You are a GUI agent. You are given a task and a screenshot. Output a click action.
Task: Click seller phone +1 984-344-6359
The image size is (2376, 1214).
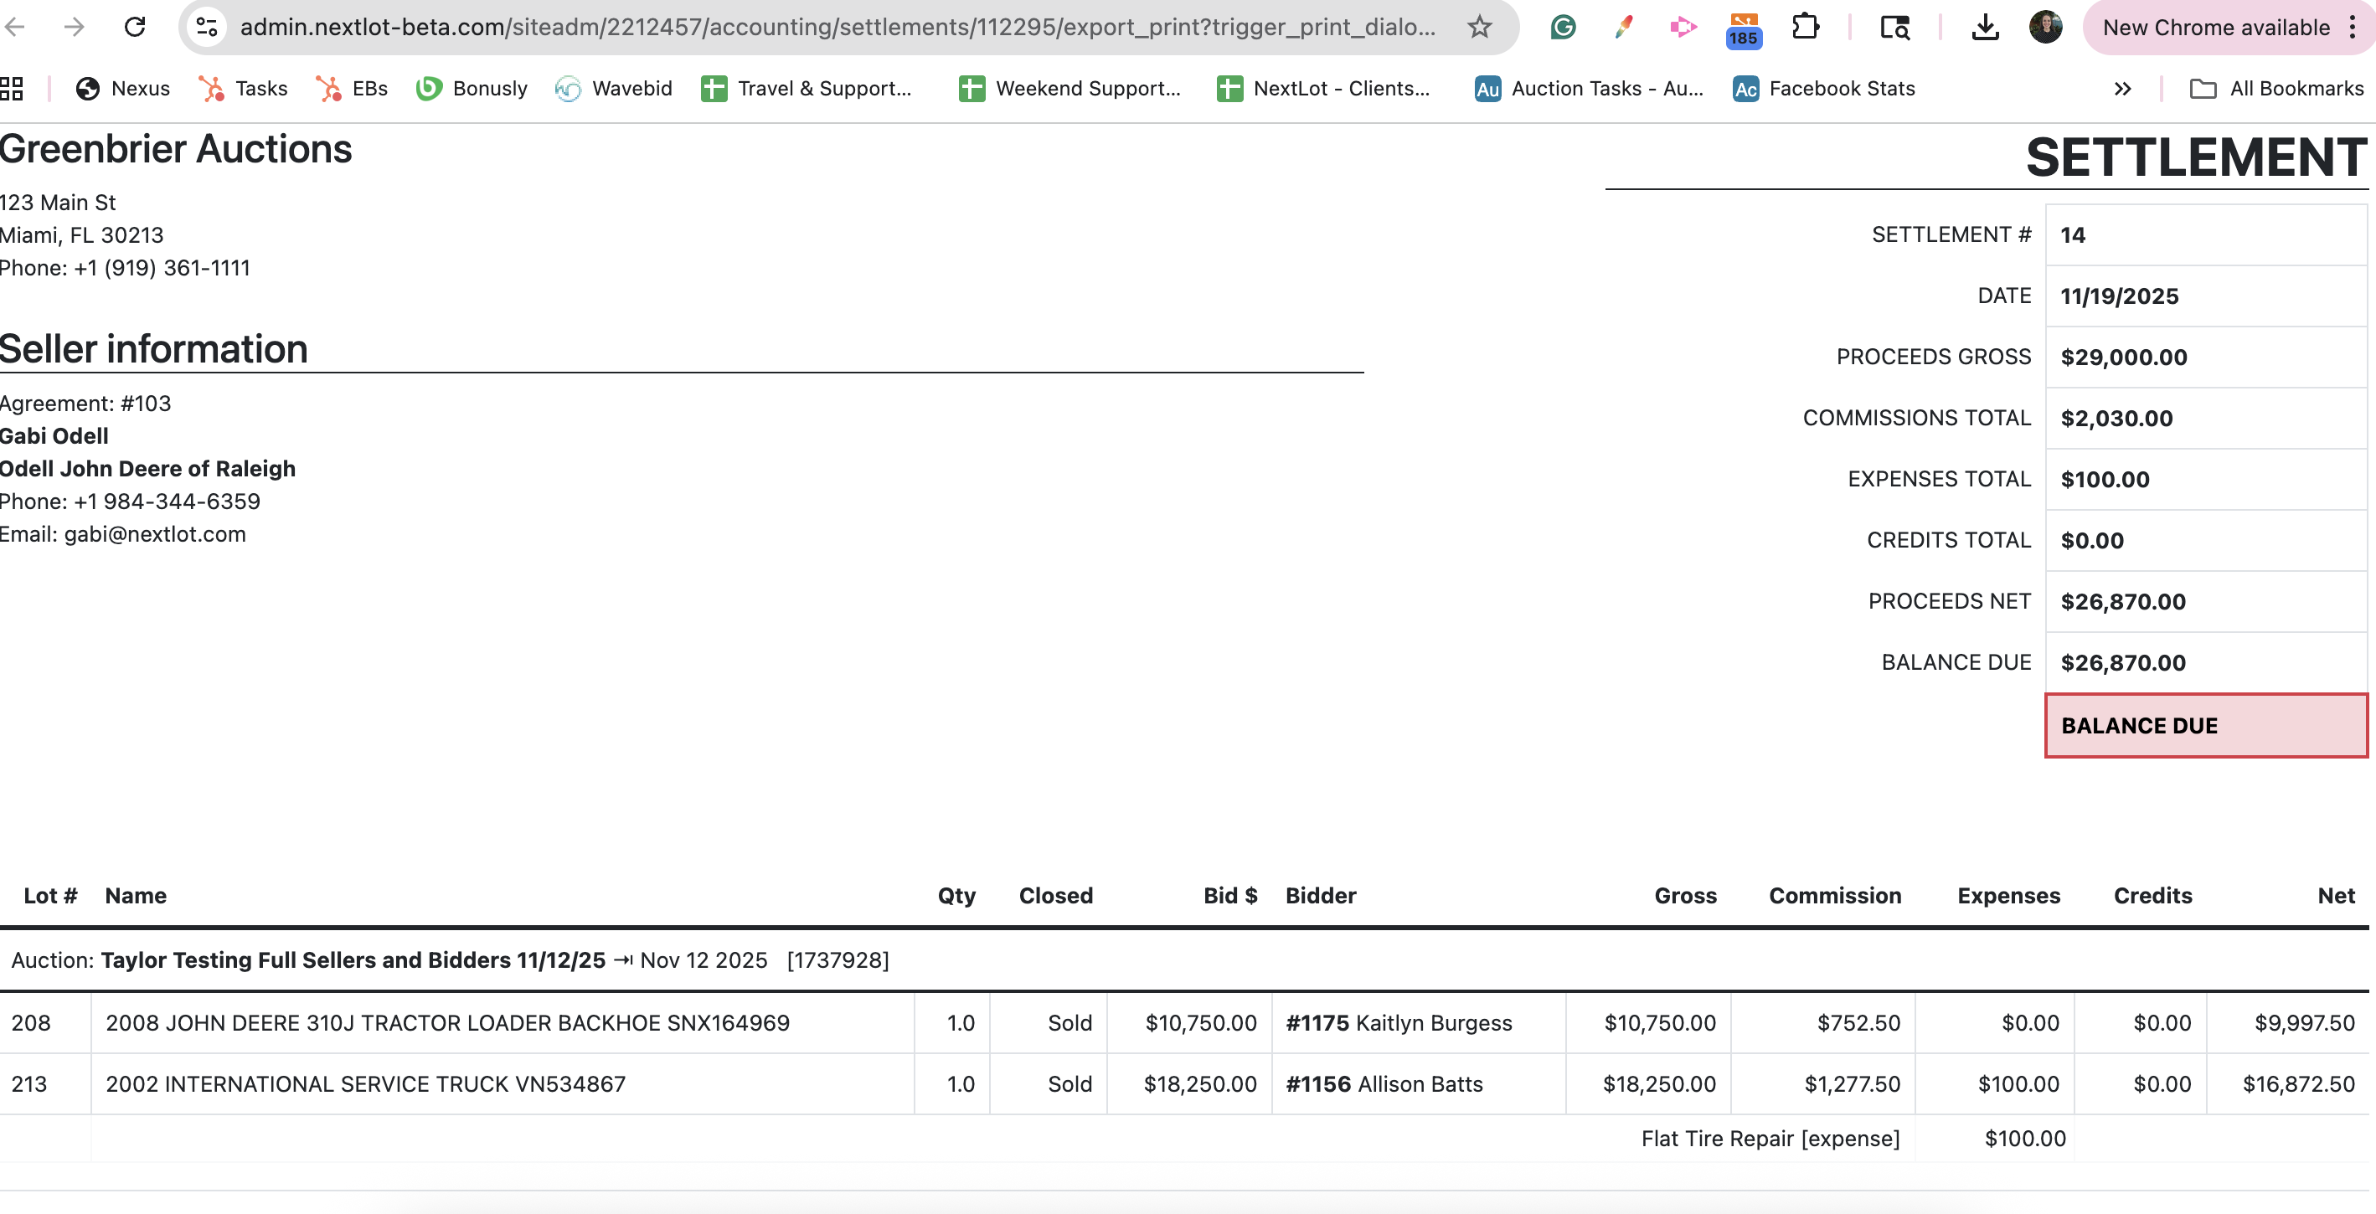coord(167,502)
